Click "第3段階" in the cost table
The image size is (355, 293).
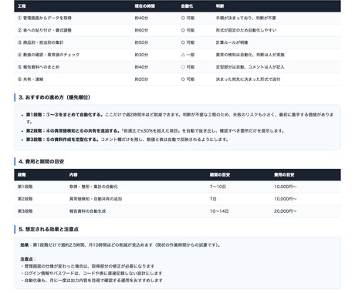pyautogui.click(x=25, y=211)
